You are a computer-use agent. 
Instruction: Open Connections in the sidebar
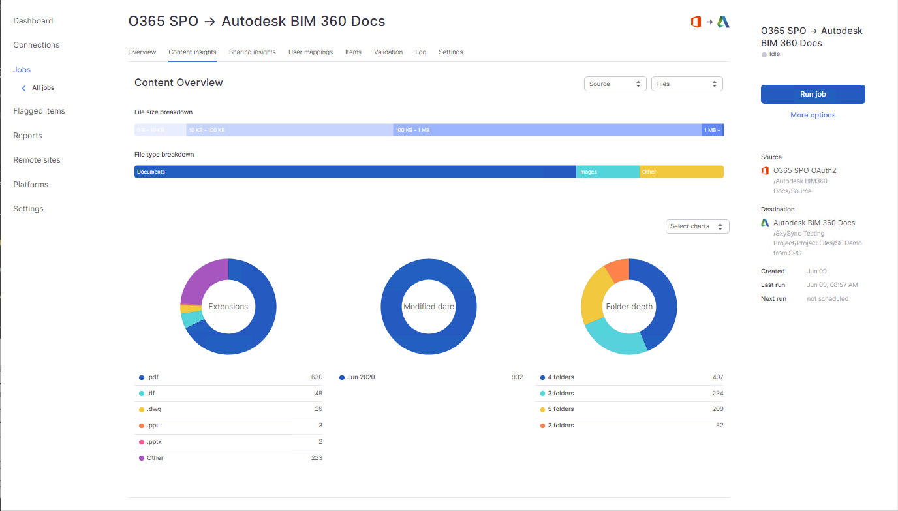[37, 45]
